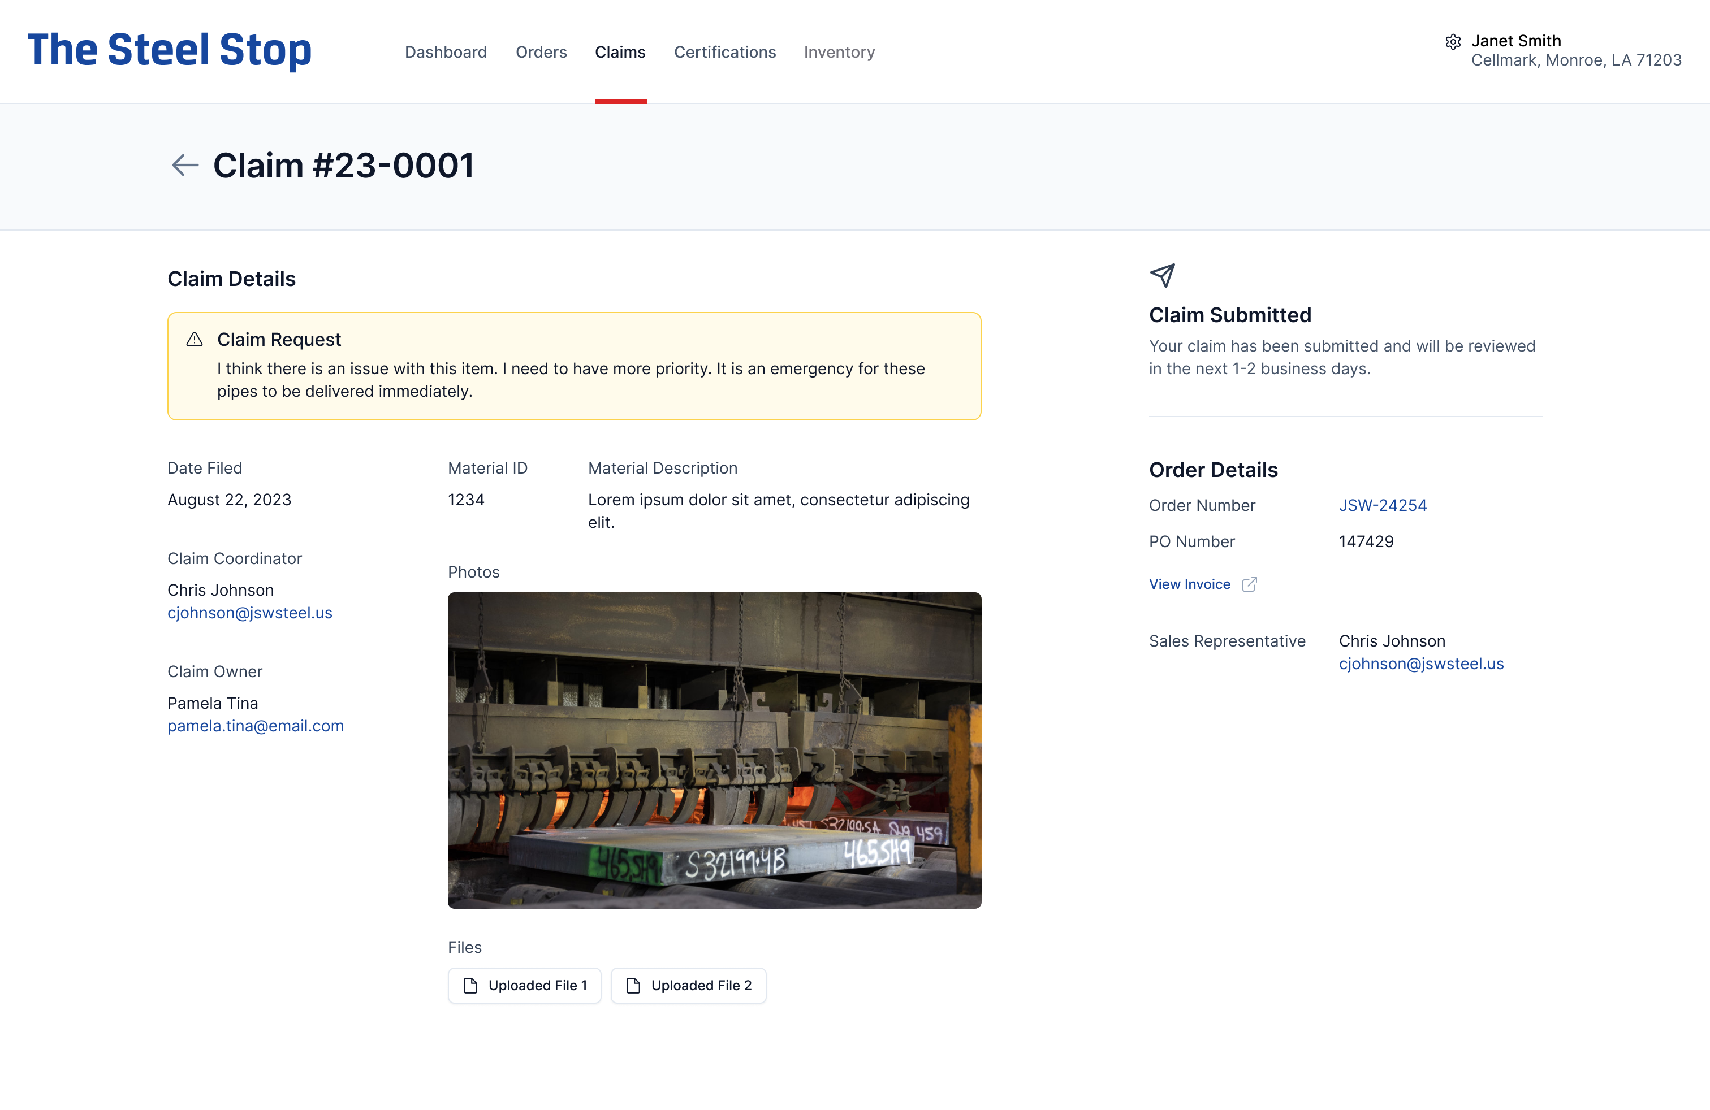Click The Steel Stop logo
1710x1110 pixels.
[170, 50]
